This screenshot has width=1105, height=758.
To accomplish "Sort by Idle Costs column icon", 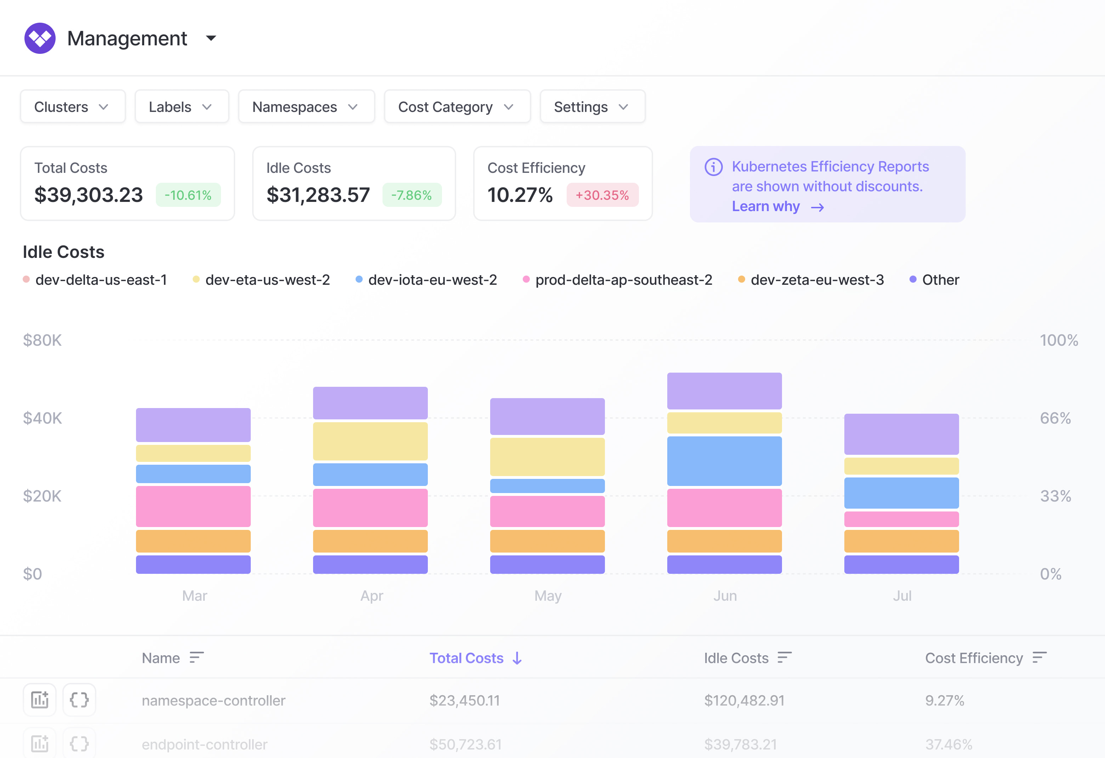I will coord(784,658).
